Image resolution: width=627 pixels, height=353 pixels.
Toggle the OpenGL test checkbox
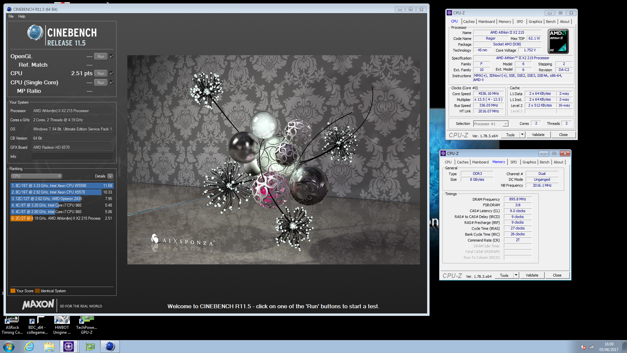[111, 56]
